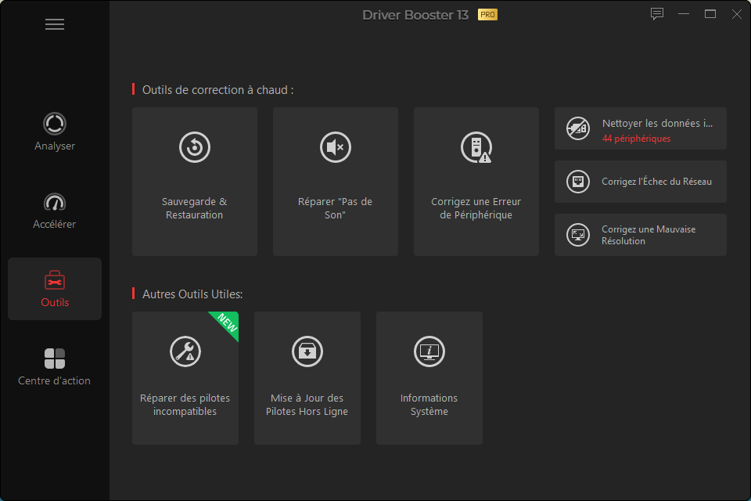
Task: Click the system information monitor icon
Action: pyautogui.click(x=429, y=351)
